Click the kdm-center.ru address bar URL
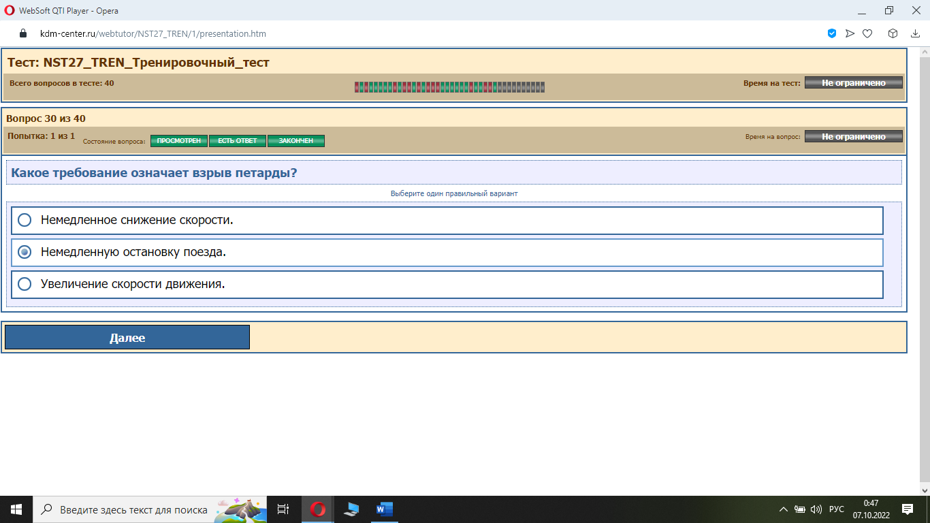 click(153, 33)
